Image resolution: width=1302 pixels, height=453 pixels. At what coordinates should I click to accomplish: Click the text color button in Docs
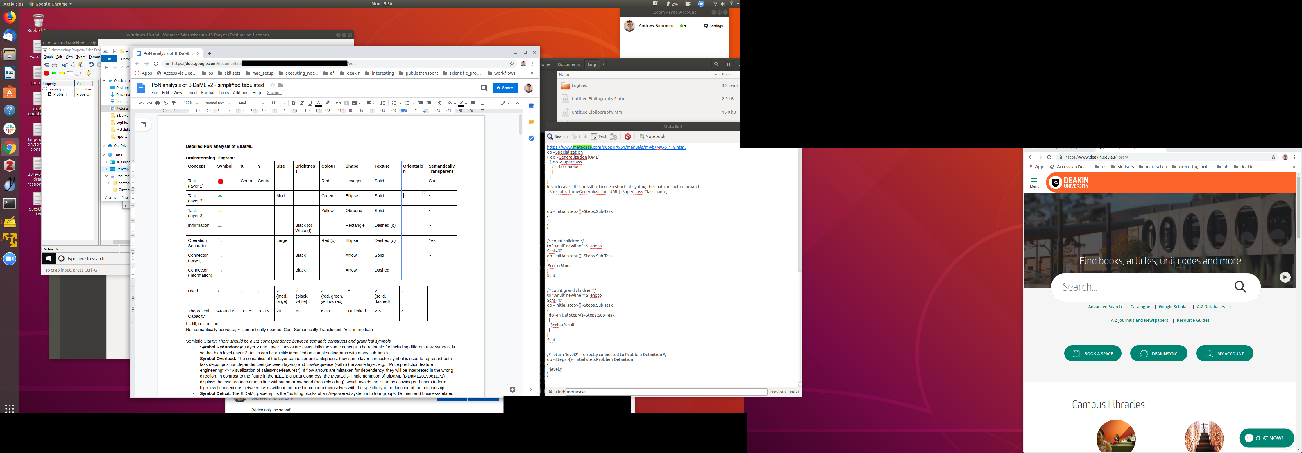319,103
